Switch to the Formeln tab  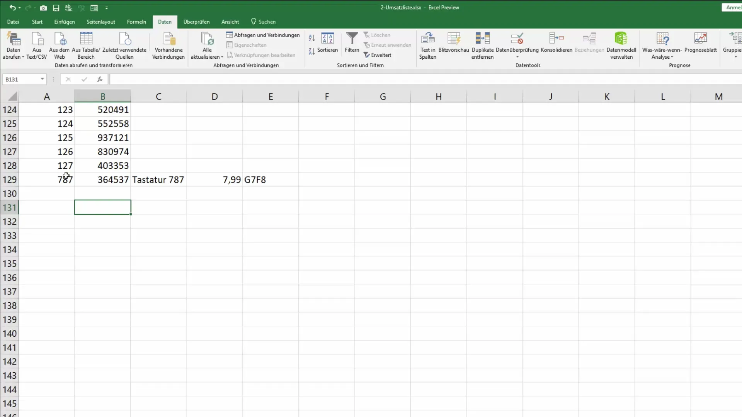click(136, 22)
